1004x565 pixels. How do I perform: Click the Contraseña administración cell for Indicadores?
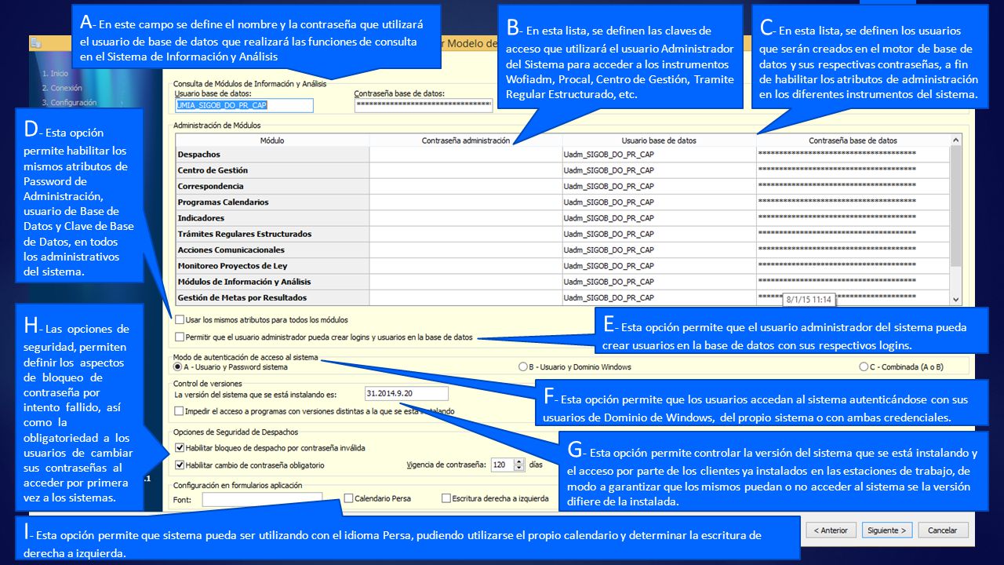(466, 218)
